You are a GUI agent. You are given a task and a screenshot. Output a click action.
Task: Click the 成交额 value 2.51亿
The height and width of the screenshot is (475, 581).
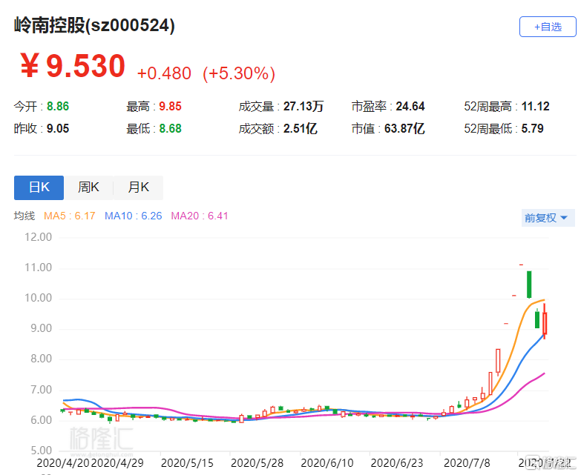pyautogui.click(x=300, y=129)
